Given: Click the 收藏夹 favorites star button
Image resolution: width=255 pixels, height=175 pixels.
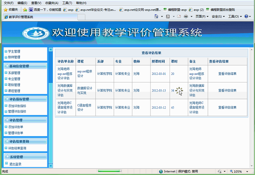Looking at the screenshot, I should [11, 10].
